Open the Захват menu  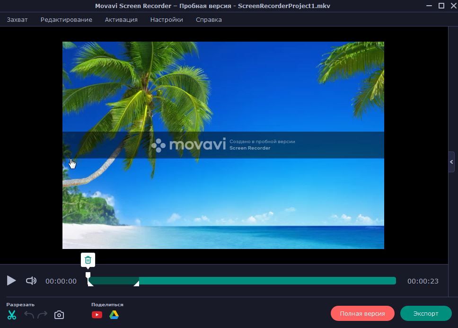coord(18,19)
